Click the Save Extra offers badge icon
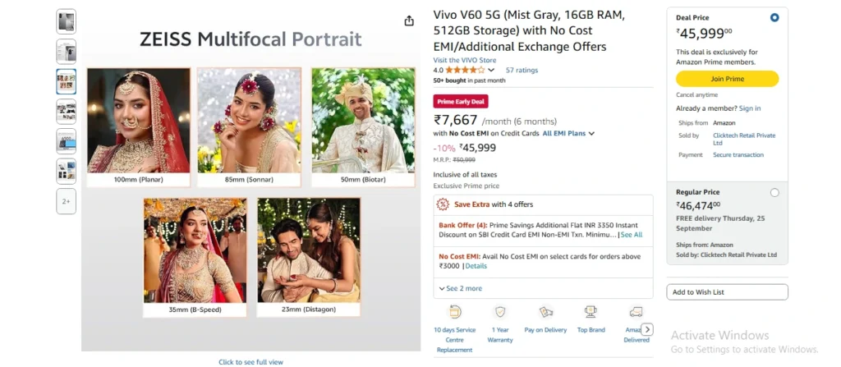Image resolution: width=841 pixels, height=367 pixels. click(443, 204)
